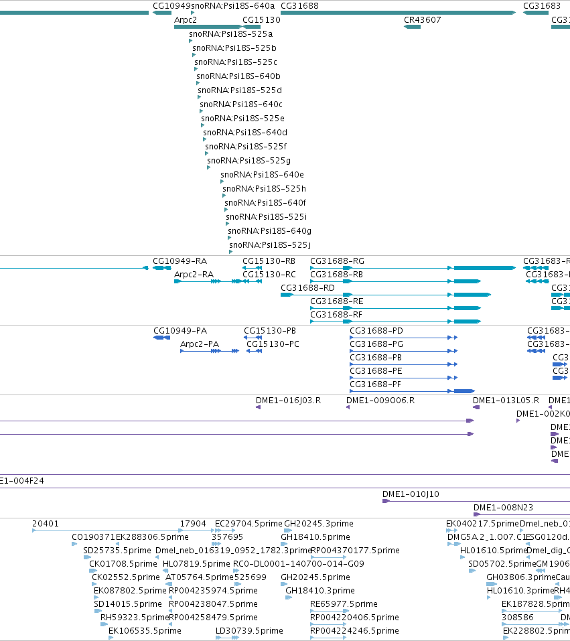Select the Arpc2-RA transcript
The height and width of the screenshot is (641, 570).
pos(208,281)
